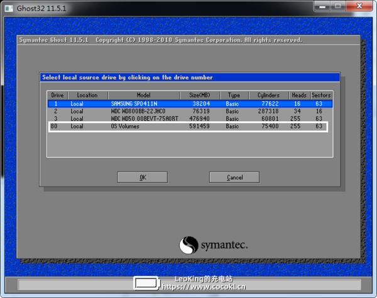Click model WDC WD800BB-22JHC0

pyautogui.click(x=138, y=111)
